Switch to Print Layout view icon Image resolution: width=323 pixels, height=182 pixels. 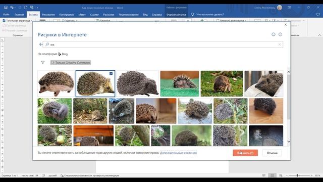[x=272, y=175]
